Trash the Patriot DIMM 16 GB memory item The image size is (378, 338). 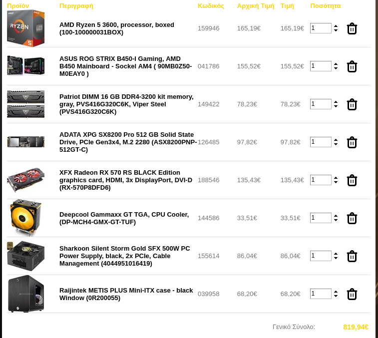click(x=352, y=105)
